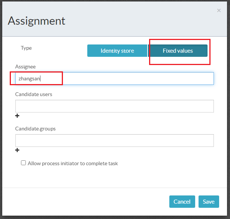
Task: Save the assignment settings
Action: click(209, 201)
